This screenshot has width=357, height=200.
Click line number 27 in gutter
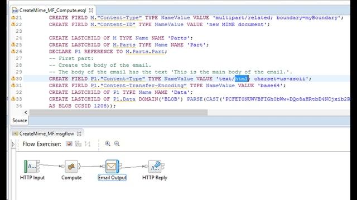[x=19, y=58]
